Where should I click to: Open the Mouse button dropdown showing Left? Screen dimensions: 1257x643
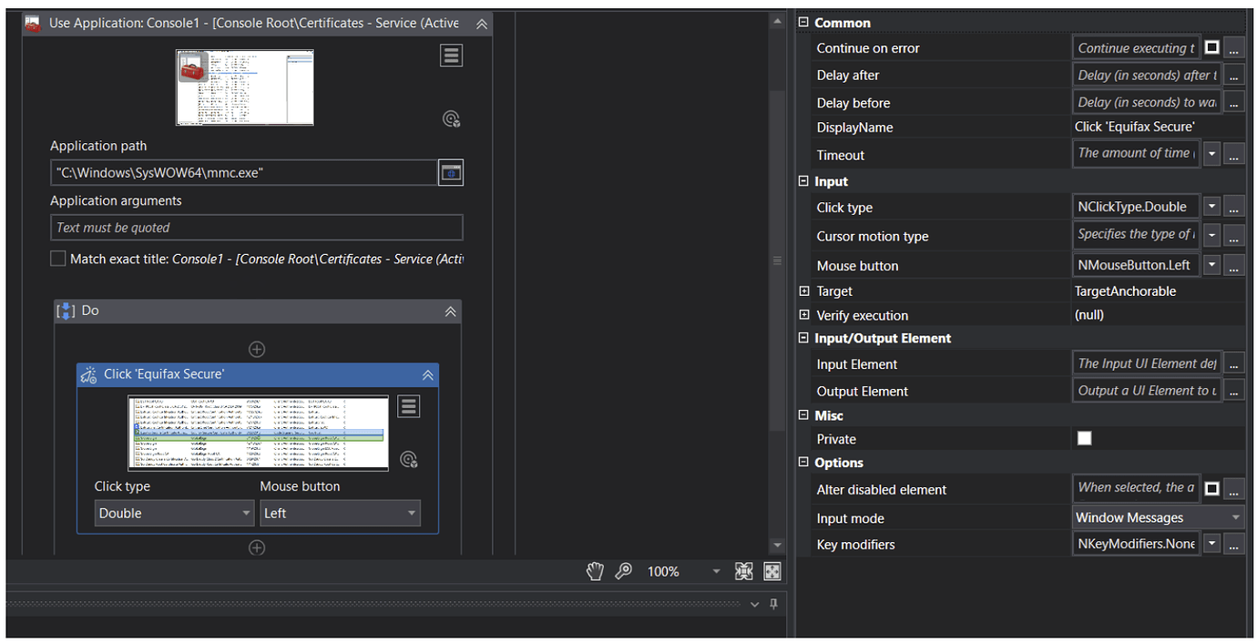340,513
